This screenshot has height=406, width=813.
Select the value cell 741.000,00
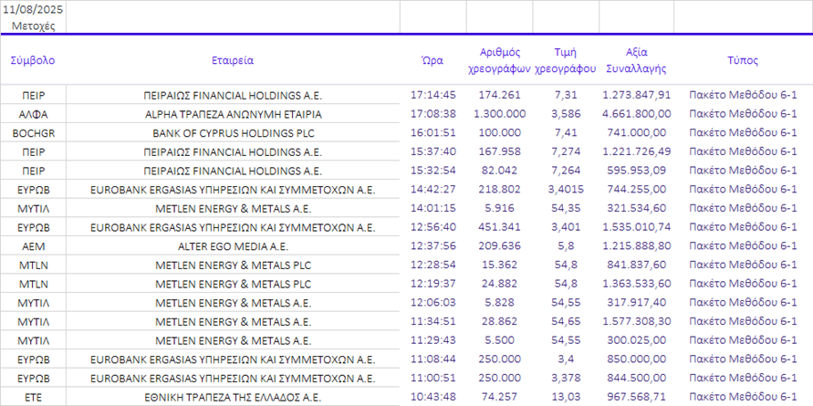(x=636, y=132)
